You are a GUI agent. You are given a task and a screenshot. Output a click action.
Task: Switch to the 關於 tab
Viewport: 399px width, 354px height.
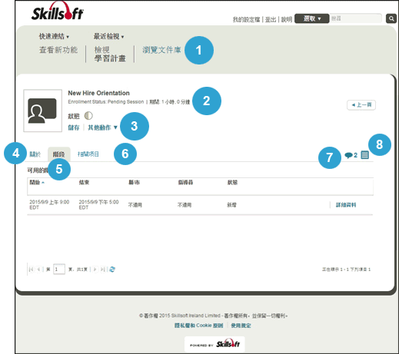pos(35,154)
